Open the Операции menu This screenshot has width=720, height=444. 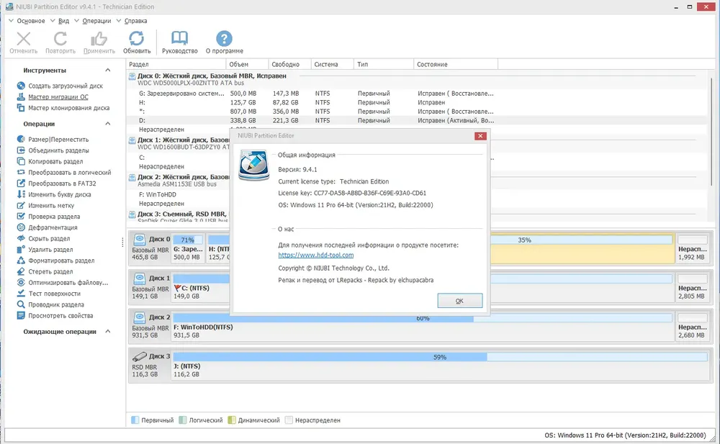(96, 21)
